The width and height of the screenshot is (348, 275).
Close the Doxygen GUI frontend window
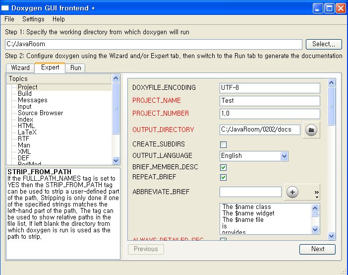coord(341,8)
